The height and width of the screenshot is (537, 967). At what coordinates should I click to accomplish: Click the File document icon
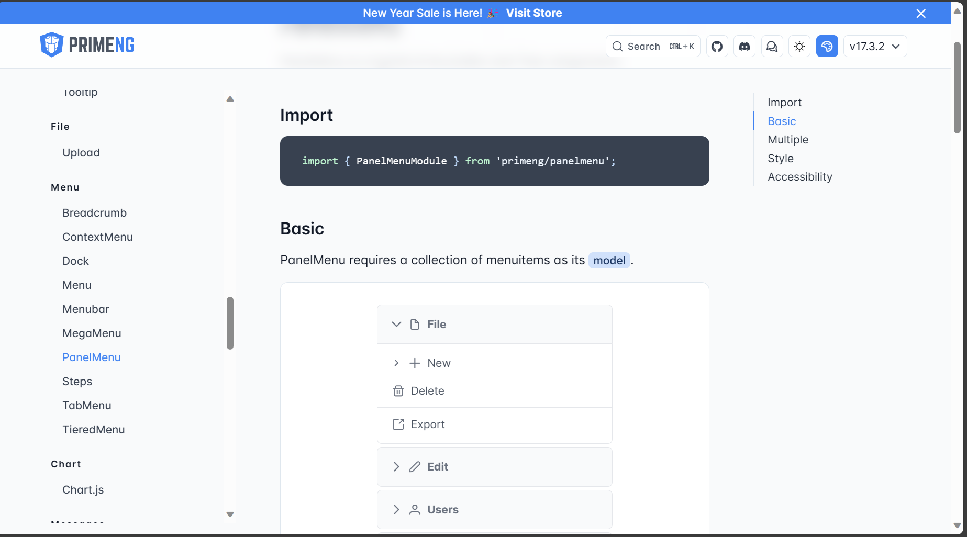pos(415,325)
